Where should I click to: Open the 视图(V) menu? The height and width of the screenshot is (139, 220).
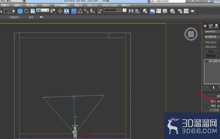pyautogui.click(x=5, y=5)
